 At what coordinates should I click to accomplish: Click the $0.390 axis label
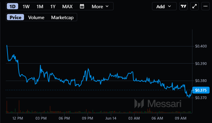coord(201,64)
